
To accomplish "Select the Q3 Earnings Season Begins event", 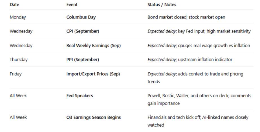I will coord(93,117).
